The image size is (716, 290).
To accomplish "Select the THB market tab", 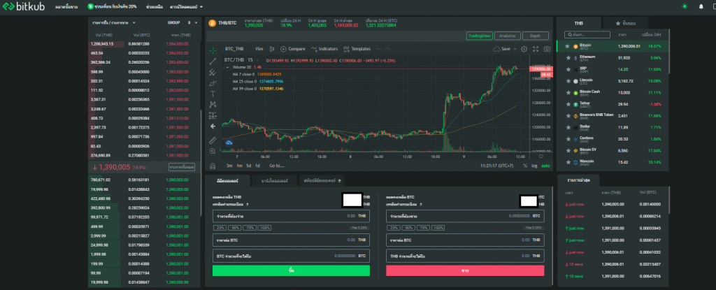I will pyautogui.click(x=578, y=23).
